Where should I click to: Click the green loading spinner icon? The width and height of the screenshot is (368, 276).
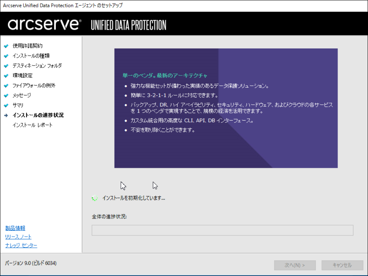point(95,198)
